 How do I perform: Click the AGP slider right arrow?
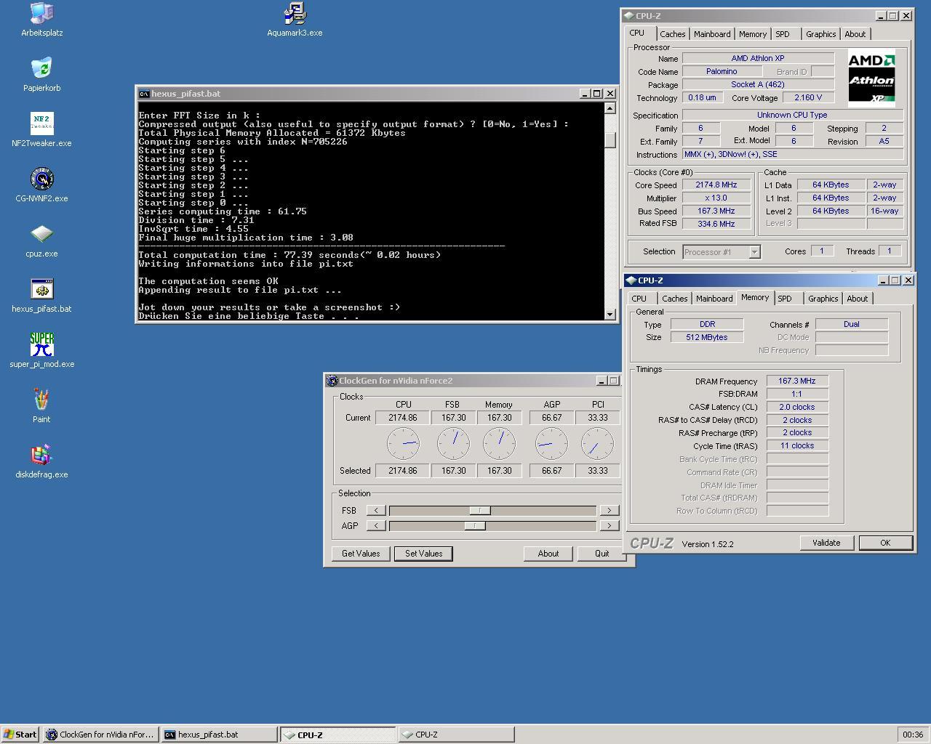[609, 526]
